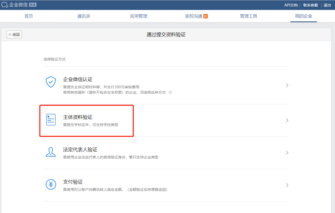Click 退出 to log out
The image size is (335, 213).
(327, 5)
